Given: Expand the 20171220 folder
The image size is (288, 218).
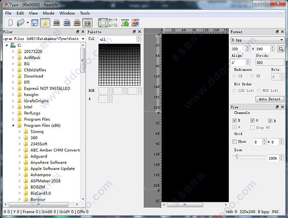Looking at the screenshot, I should point(13,51).
